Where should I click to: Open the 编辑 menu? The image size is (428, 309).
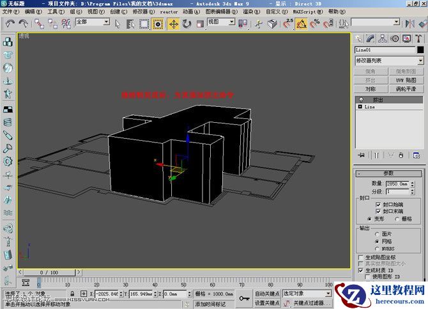point(33,12)
